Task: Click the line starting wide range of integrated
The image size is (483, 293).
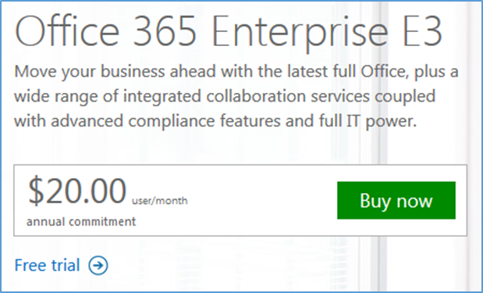Action: (225, 97)
